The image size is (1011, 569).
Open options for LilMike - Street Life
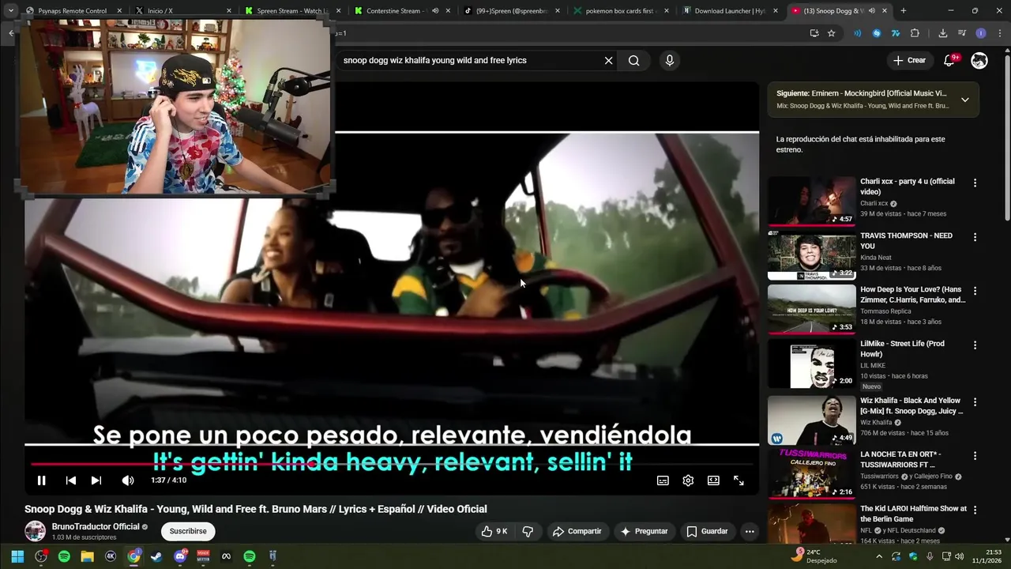pos(975,345)
